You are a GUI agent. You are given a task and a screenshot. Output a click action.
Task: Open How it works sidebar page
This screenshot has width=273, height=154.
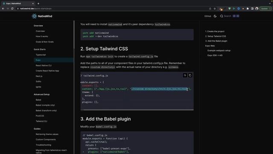pos(42,36)
